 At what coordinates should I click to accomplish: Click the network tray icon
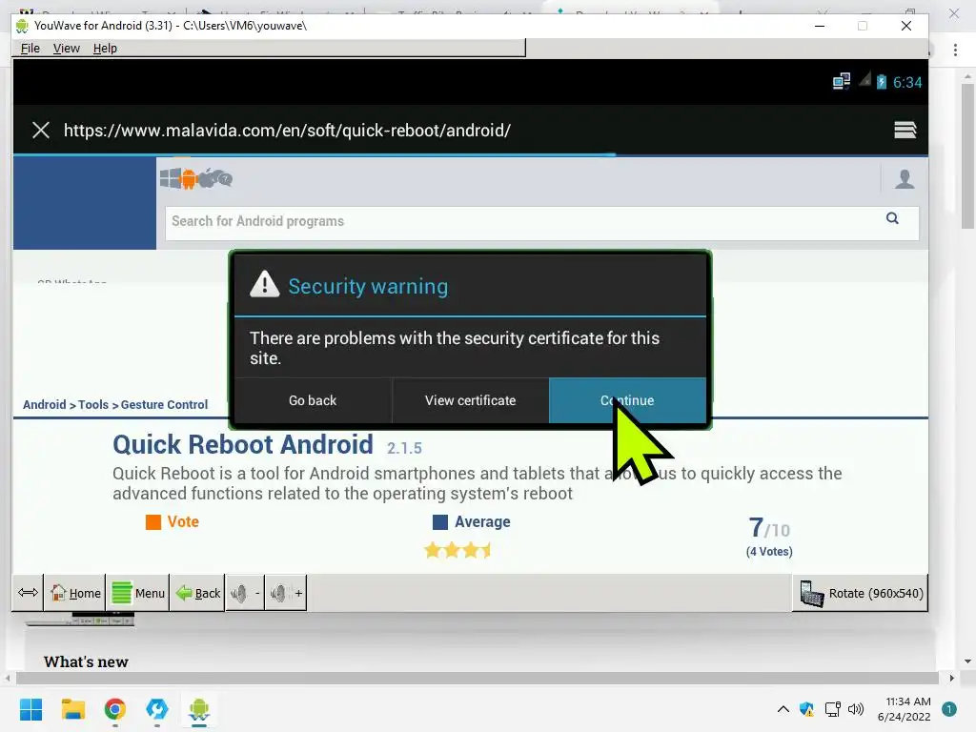point(832,709)
